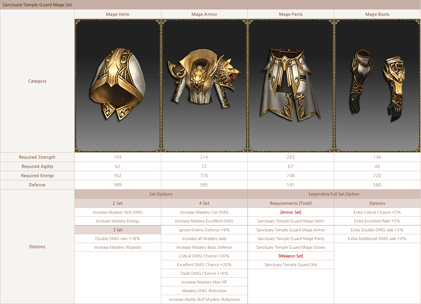The width and height of the screenshot is (421, 304).
Task: Click the 'Required Strength' row label
Action: coord(37,157)
